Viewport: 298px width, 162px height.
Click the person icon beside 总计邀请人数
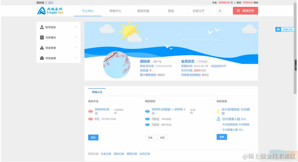pos(218,119)
